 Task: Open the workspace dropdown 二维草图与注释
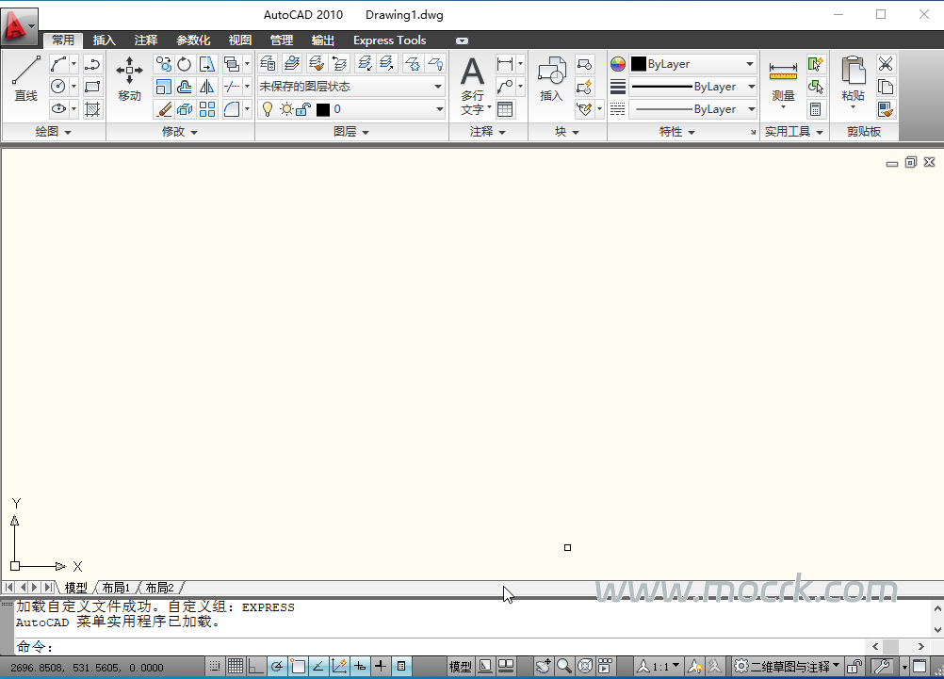tap(788, 667)
